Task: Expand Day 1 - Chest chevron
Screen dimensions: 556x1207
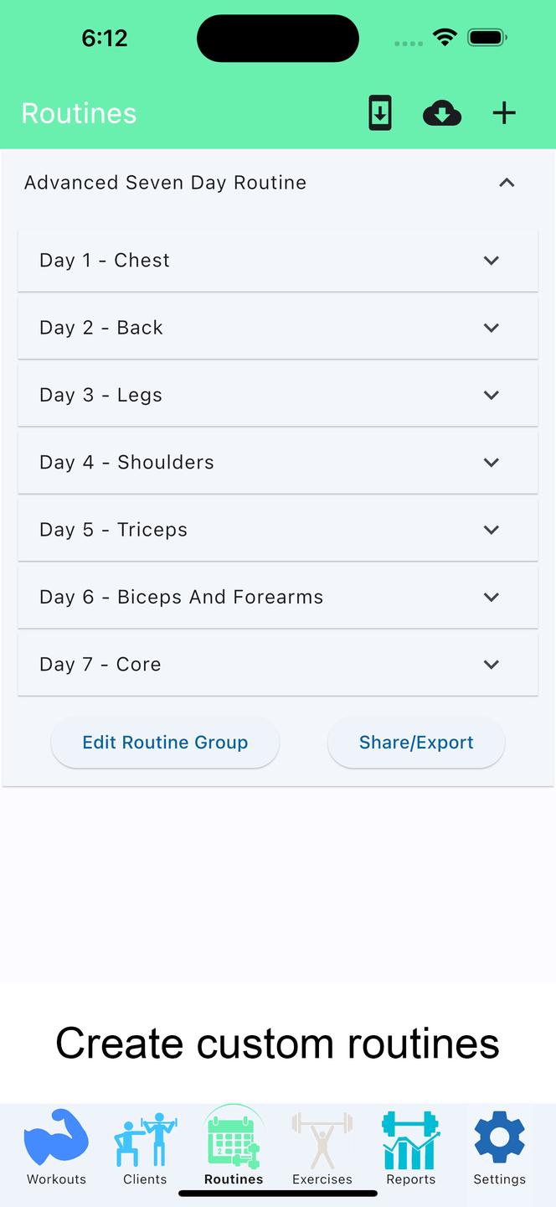Action: 492,261
